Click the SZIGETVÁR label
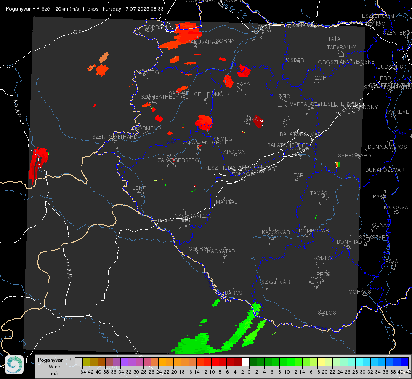 (x=276, y=282)
